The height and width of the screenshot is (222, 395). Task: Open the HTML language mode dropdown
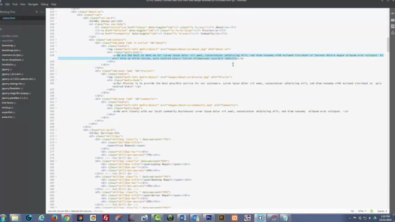tap(362, 211)
